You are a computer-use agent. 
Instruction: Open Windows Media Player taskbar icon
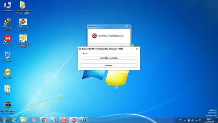34,120
